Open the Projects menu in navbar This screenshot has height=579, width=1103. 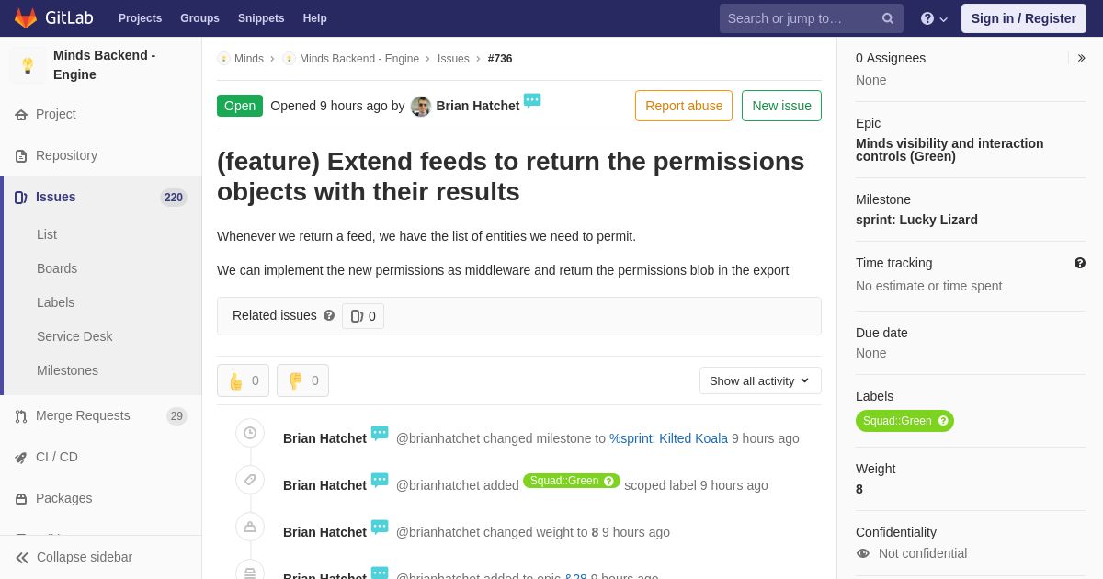[140, 18]
